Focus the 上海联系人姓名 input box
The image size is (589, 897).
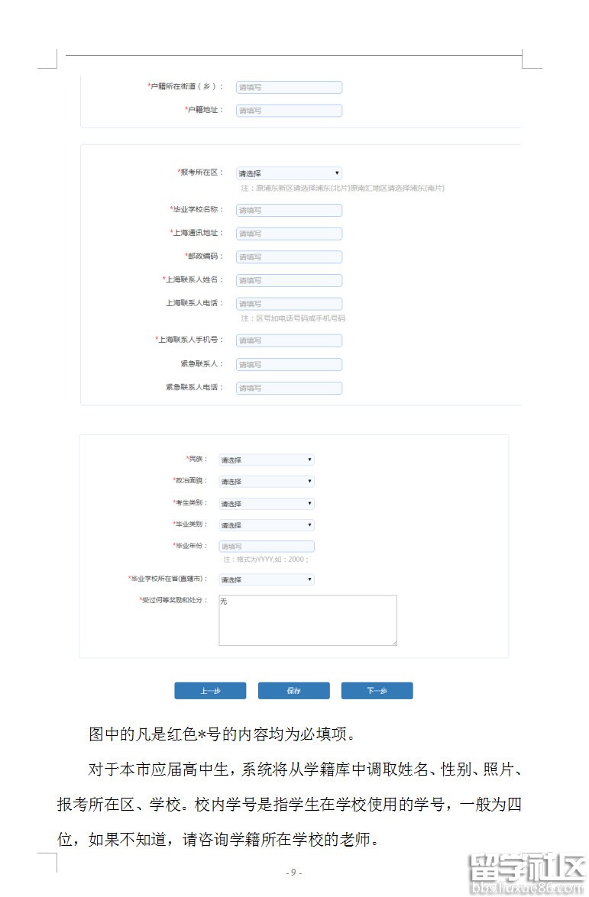point(289,280)
